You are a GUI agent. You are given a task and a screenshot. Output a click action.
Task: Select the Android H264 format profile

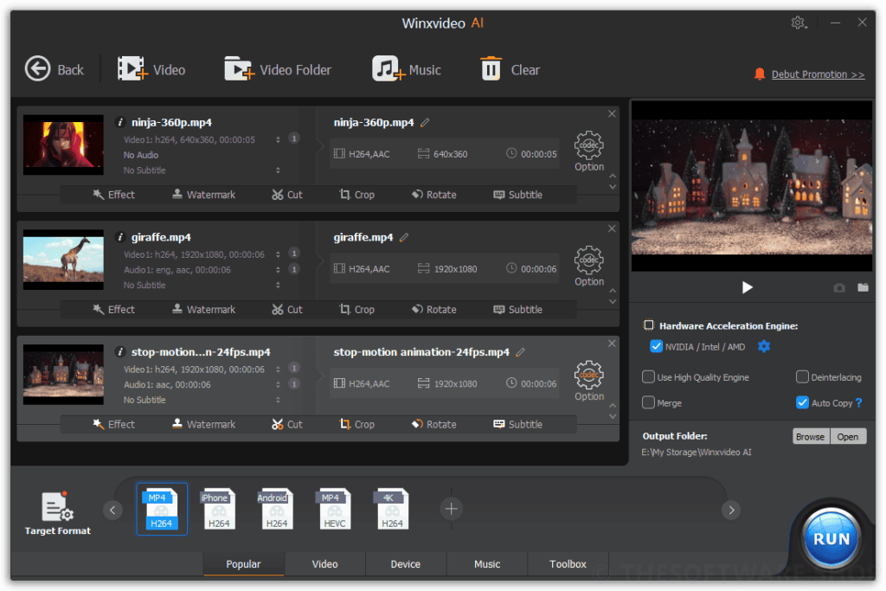tap(277, 509)
